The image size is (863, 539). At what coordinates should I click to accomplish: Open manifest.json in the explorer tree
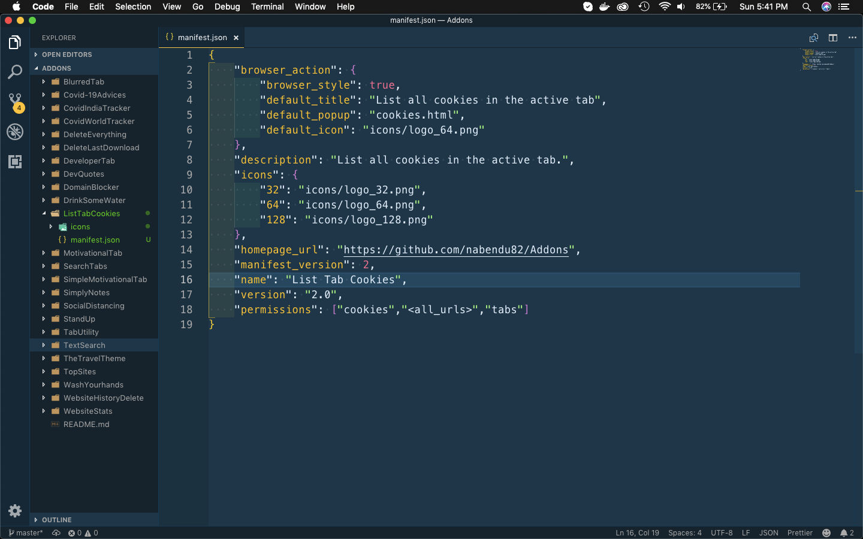coord(94,240)
